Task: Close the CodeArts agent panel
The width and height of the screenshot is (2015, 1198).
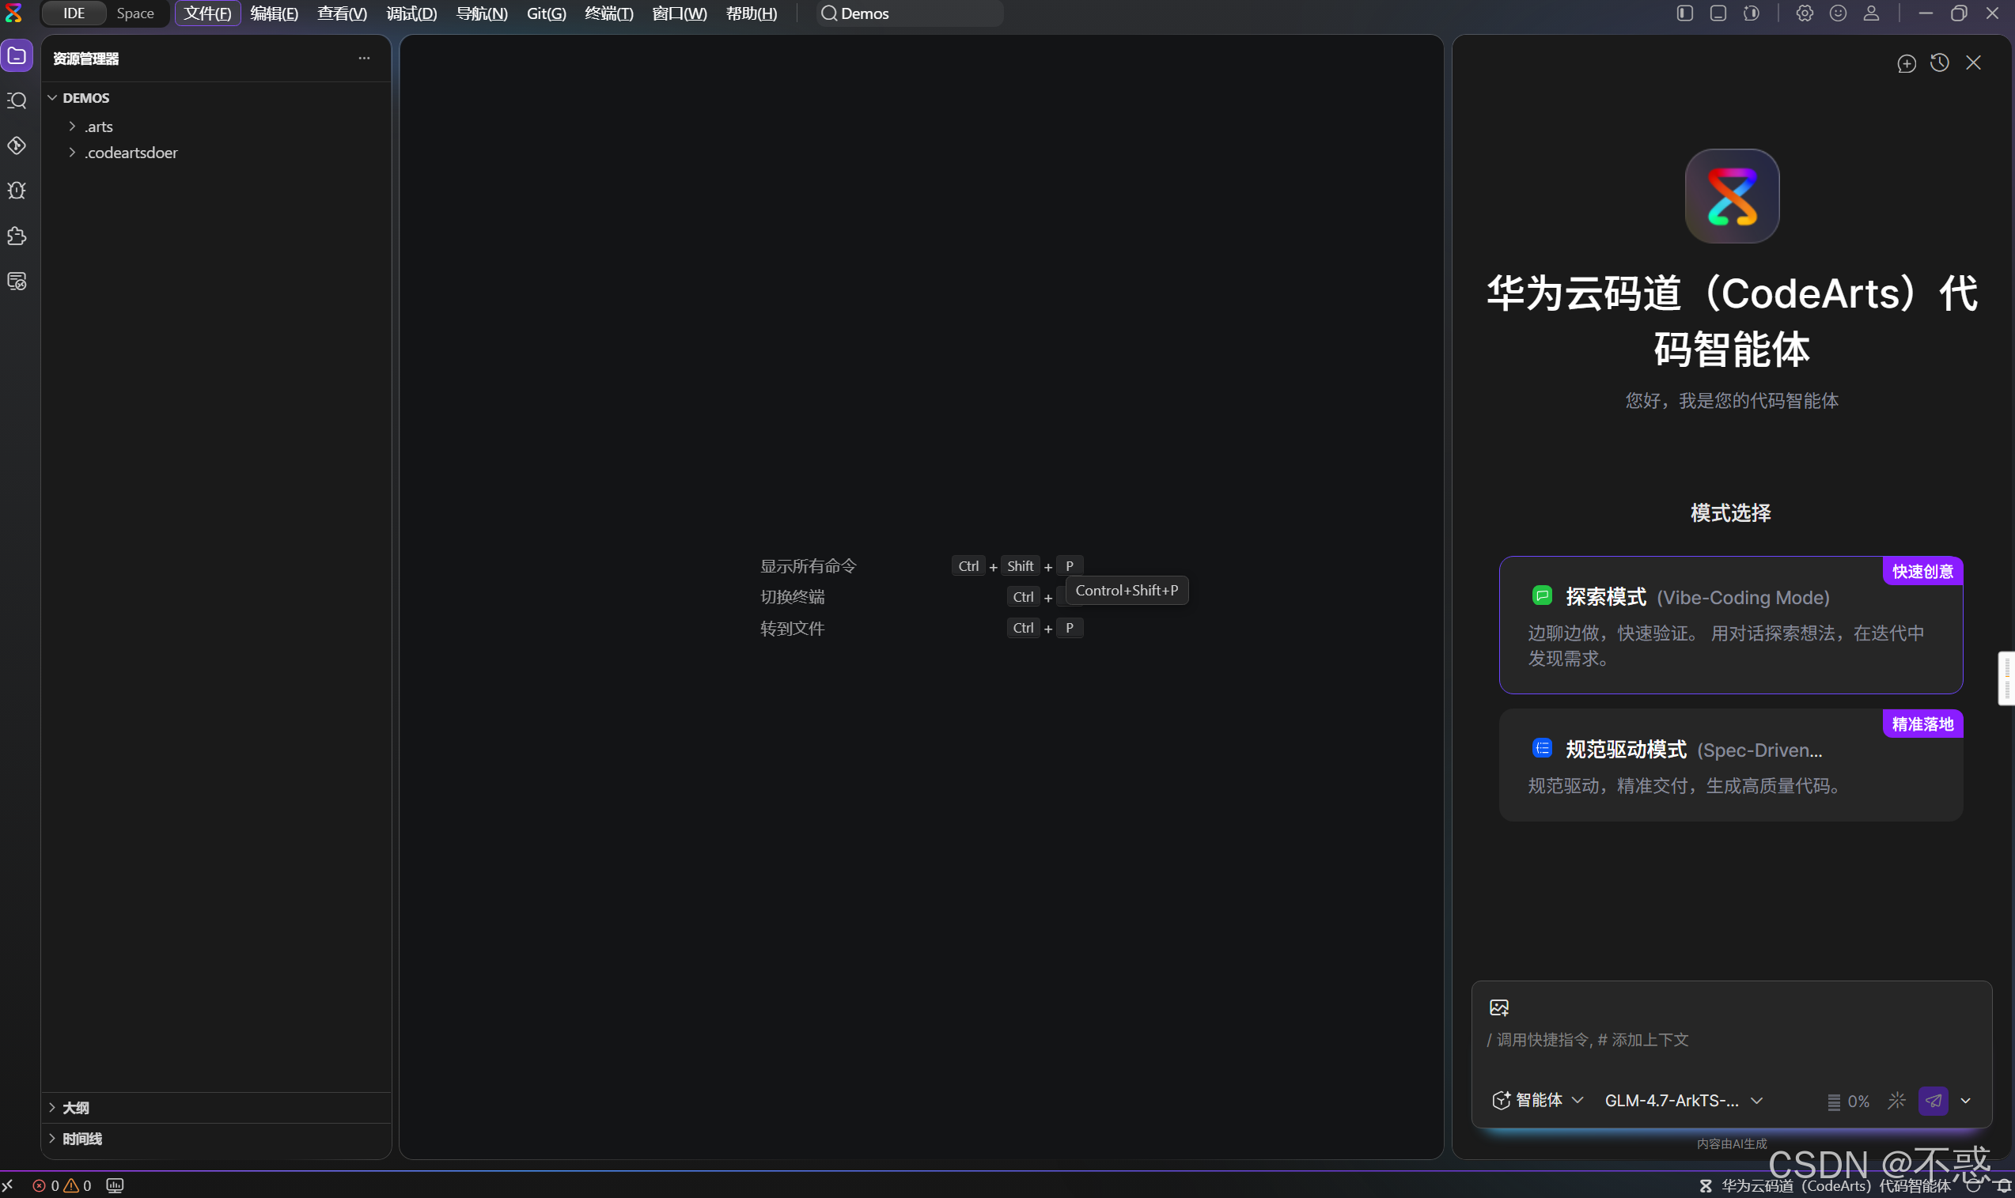Action: coord(1973,63)
